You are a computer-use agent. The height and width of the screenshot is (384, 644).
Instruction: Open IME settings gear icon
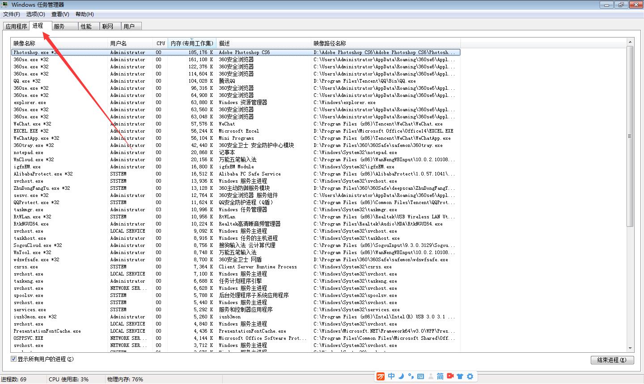[x=470, y=376]
